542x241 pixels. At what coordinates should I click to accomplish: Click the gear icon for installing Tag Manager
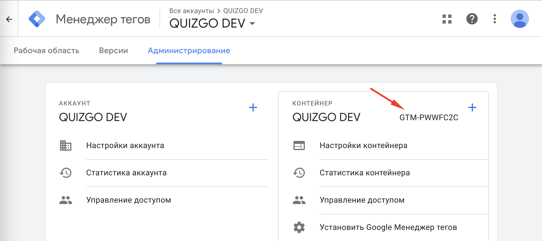point(299,227)
